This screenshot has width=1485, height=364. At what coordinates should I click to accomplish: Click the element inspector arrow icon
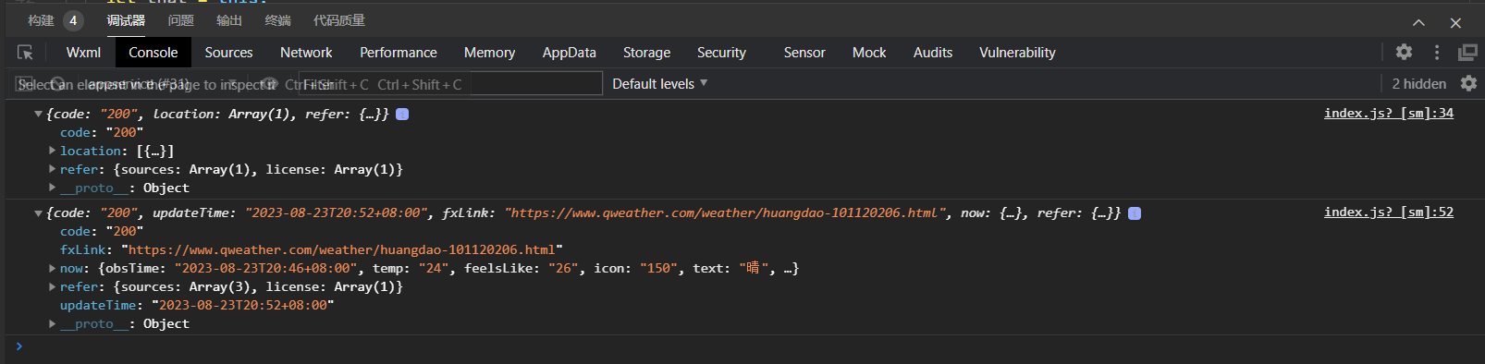(x=25, y=53)
